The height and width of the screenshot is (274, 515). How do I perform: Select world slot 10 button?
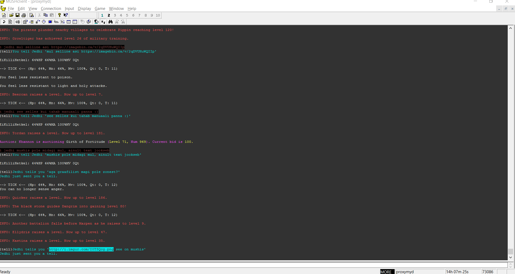point(158,15)
